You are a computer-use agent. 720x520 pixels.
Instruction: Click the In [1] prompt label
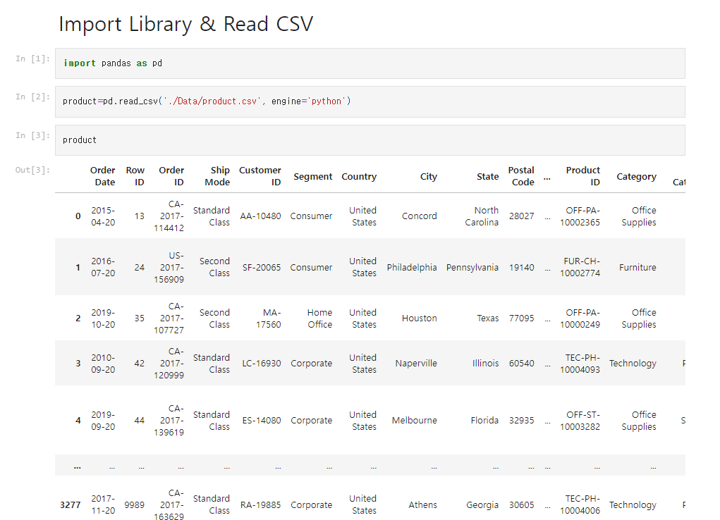tap(32, 58)
